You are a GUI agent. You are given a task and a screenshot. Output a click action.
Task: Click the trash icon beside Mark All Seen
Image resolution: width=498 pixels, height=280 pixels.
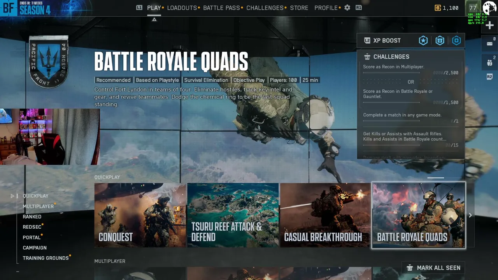pos(410,268)
